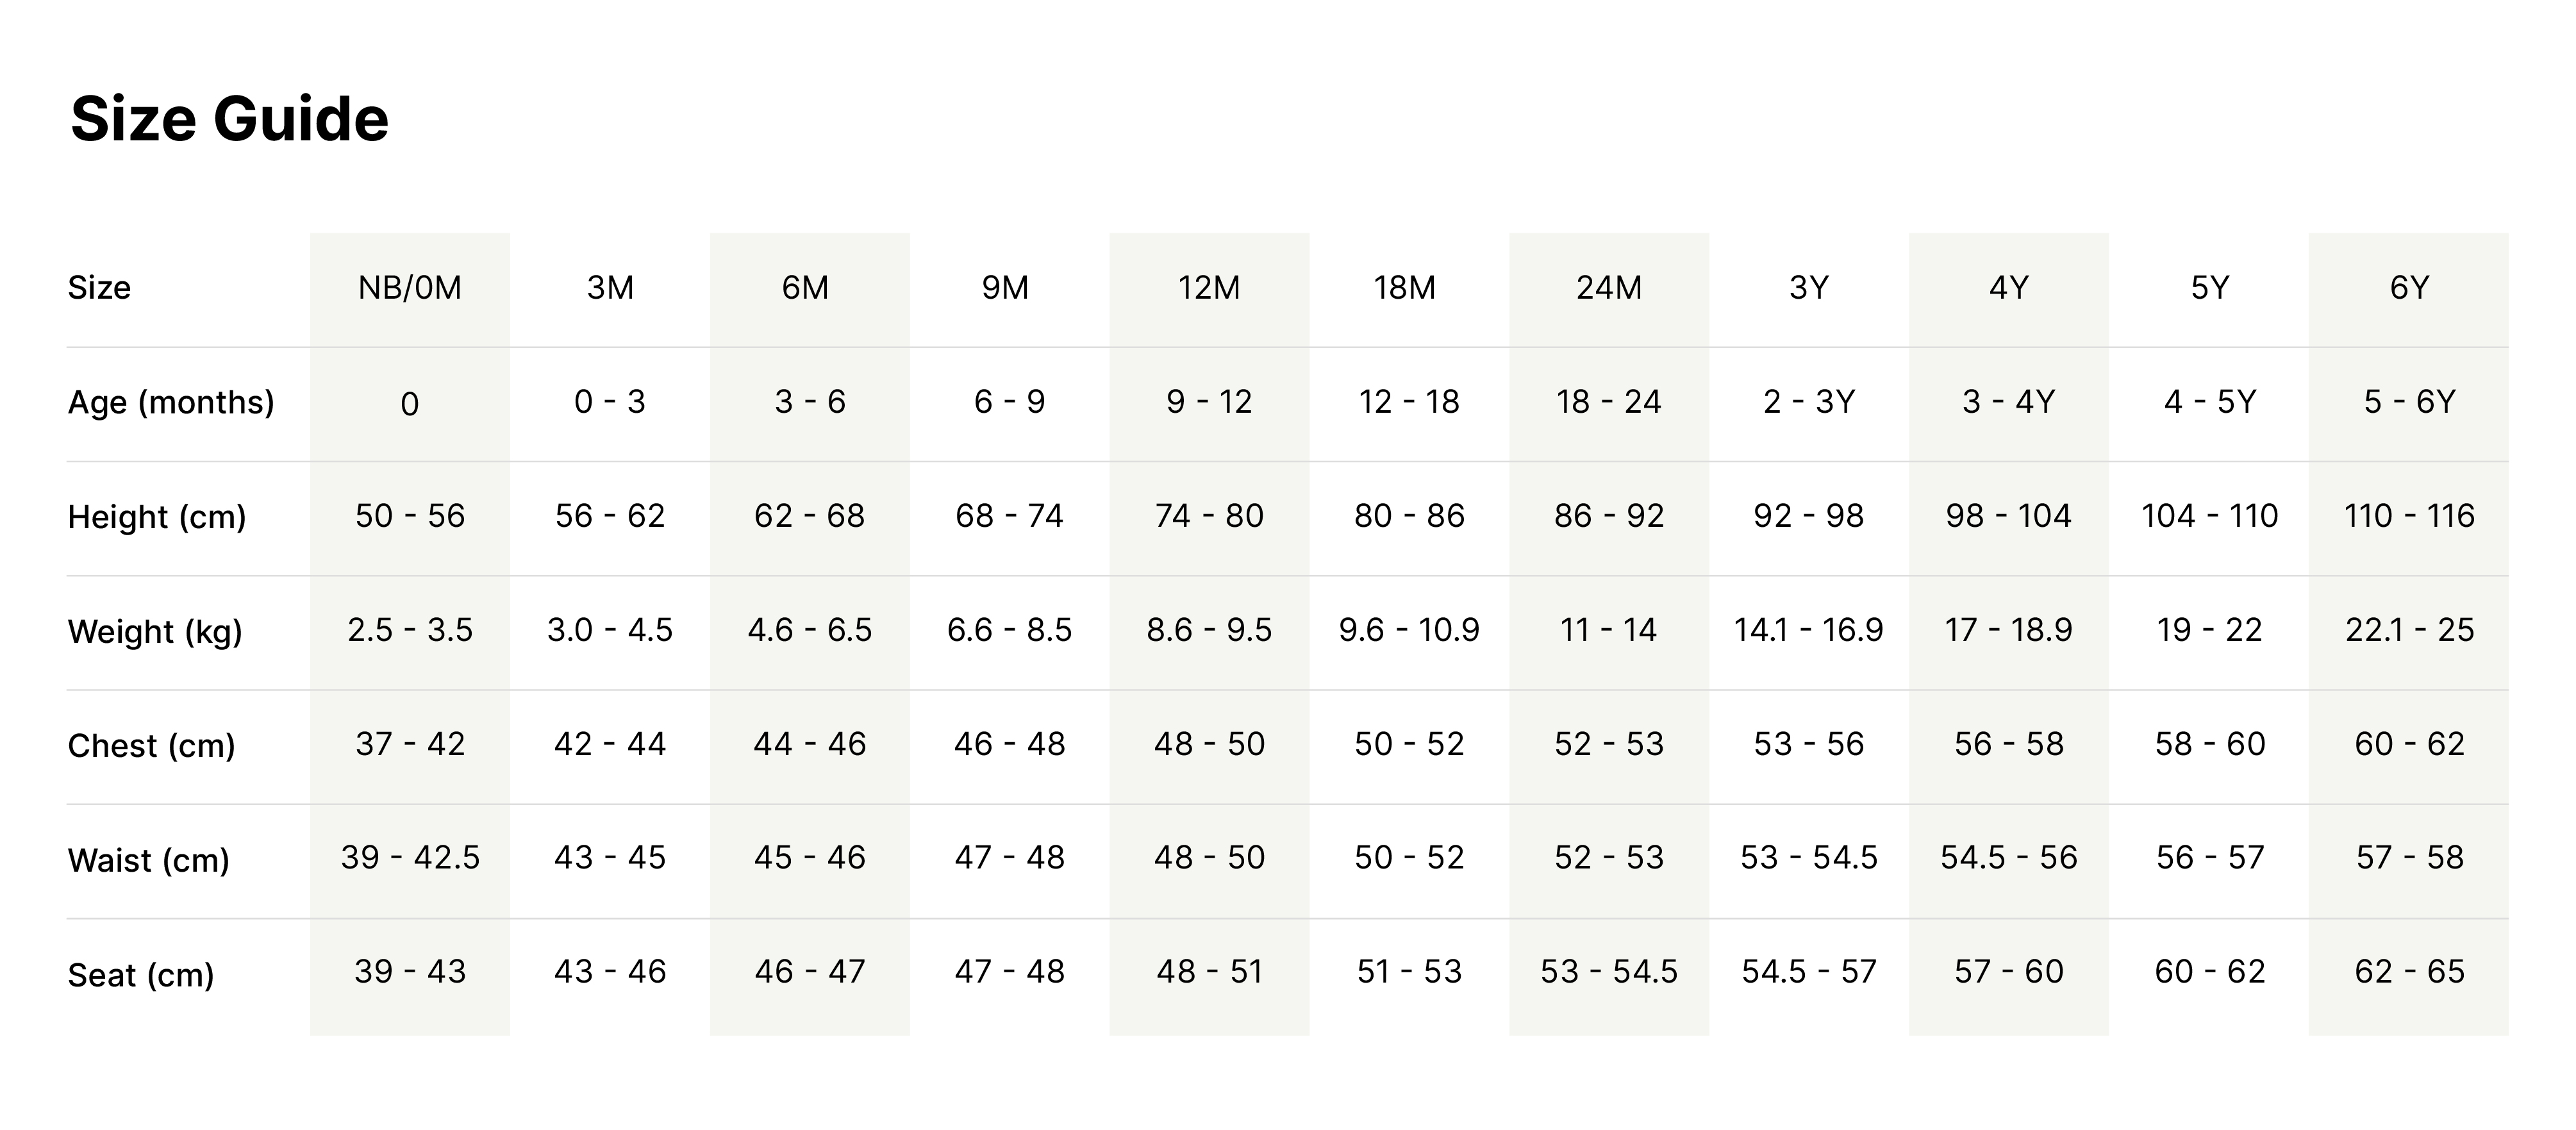
Task: Click the Weight (kg) row label
Action: click(155, 631)
